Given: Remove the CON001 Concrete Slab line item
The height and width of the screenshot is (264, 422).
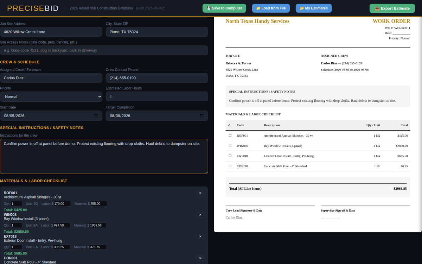Looking at the screenshot, I should 200,258.
